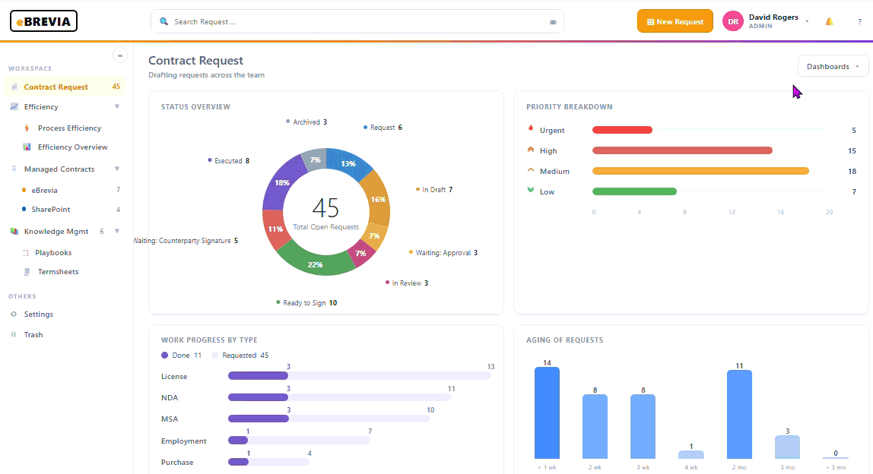Click the SharePoint blue dot
The image size is (873, 474).
pyautogui.click(x=24, y=209)
